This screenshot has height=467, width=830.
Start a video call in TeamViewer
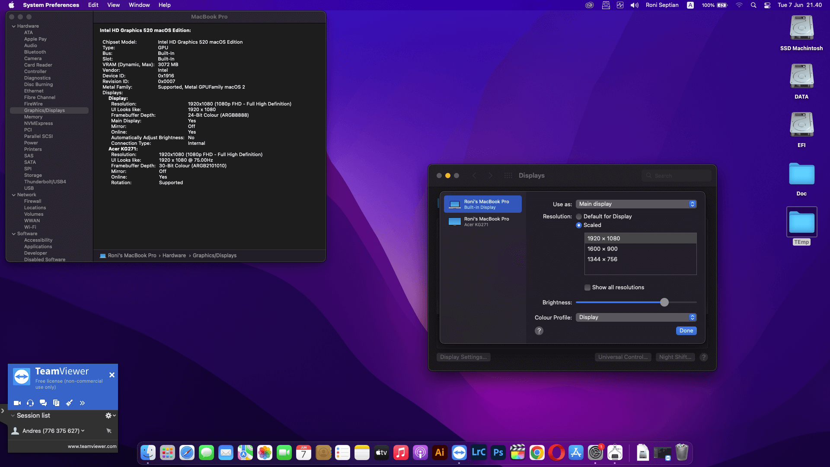click(17, 403)
